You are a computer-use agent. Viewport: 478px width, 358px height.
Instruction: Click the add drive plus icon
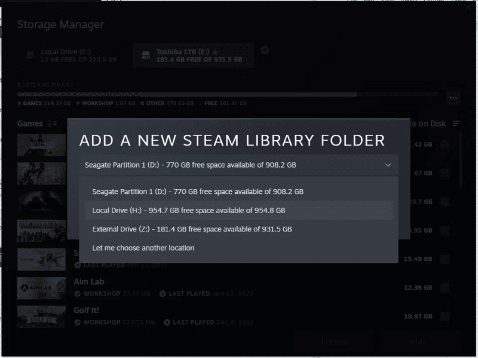pos(265,50)
